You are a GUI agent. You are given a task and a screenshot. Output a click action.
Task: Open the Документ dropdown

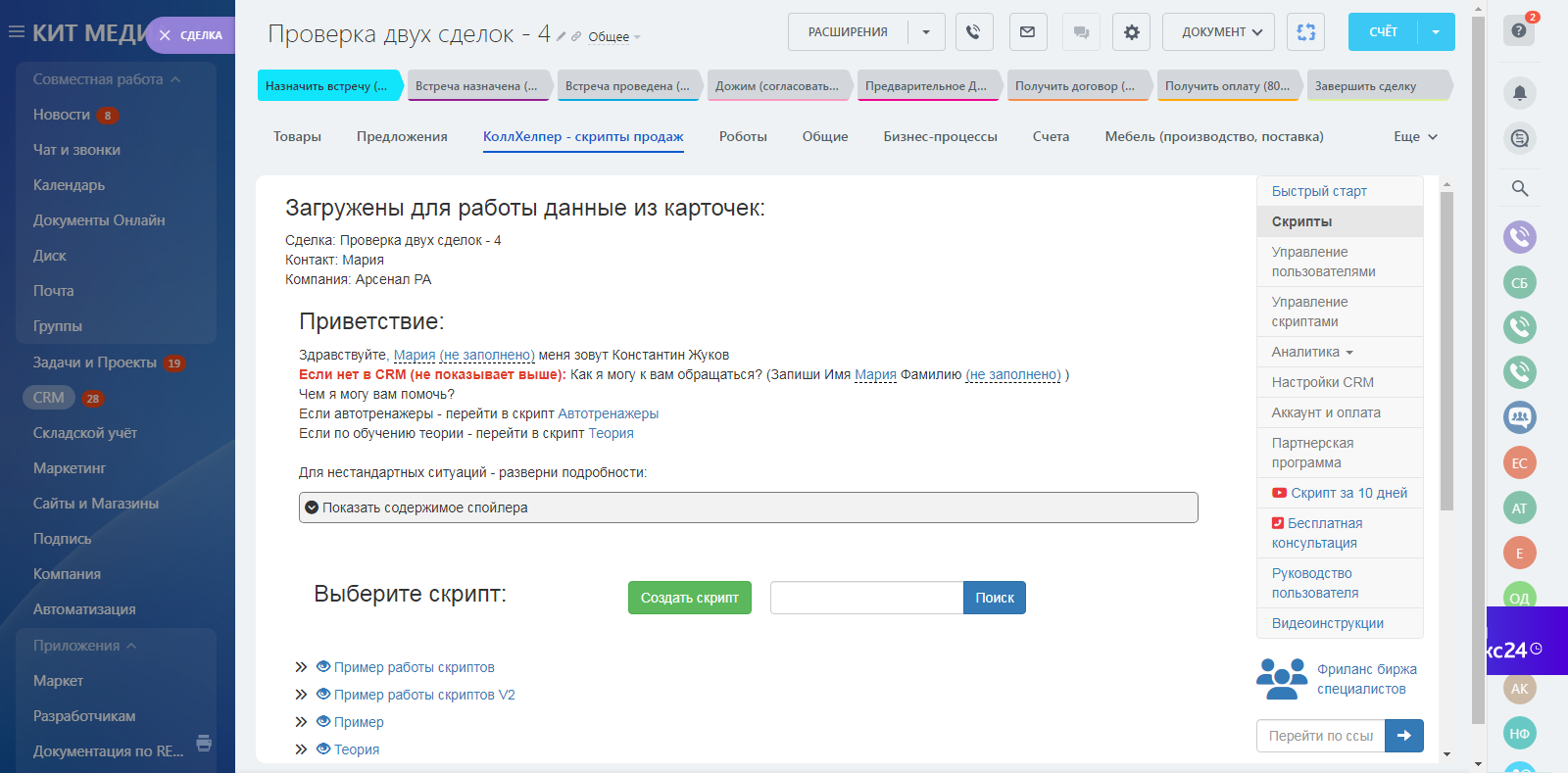[x=1218, y=32]
